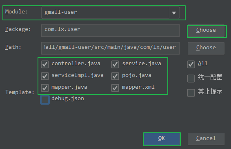Dismiss the dialog with Cancel
This screenshot has height=149, width=231.
point(206,139)
